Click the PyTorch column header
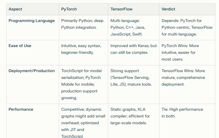The height and width of the screenshot is (138, 219). point(69,9)
